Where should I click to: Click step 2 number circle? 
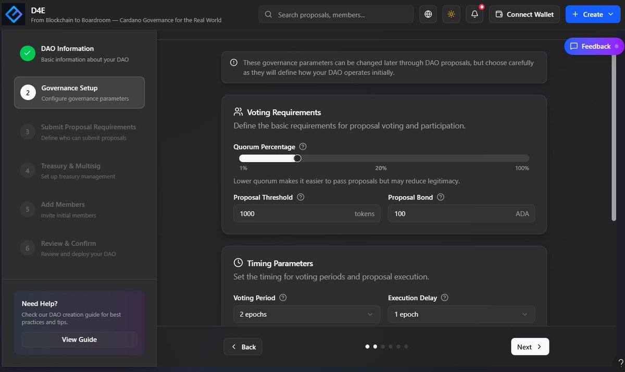coord(28,93)
